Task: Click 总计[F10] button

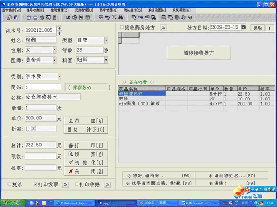Action: [86, 130]
